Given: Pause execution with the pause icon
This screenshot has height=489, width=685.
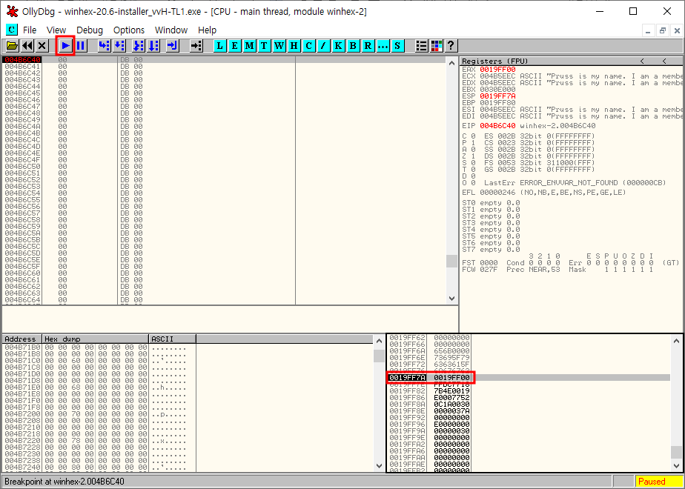Looking at the screenshot, I should click(x=81, y=45).
